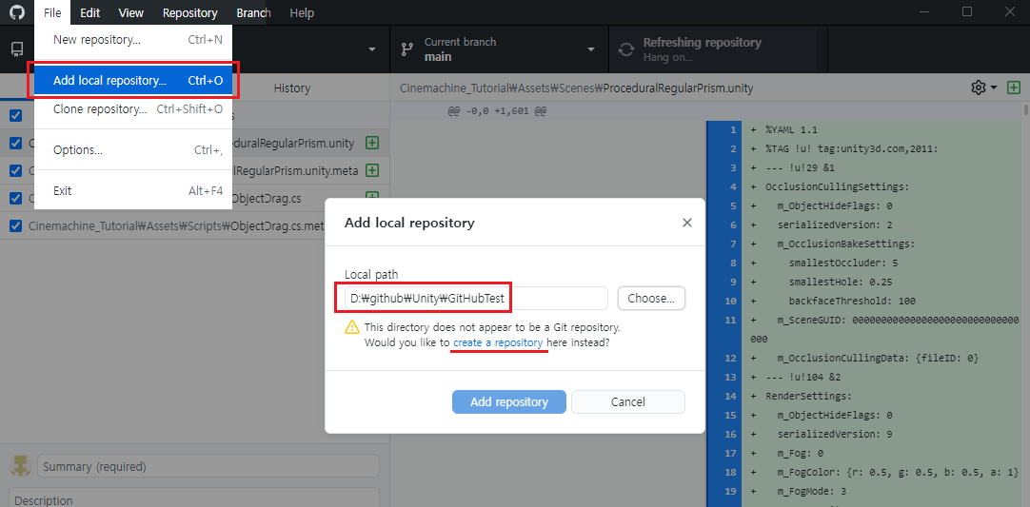Image resolution: width=1030 pixels, height=507 pixels.
Task: Open the File menu
Action: (x=52, y=12)
